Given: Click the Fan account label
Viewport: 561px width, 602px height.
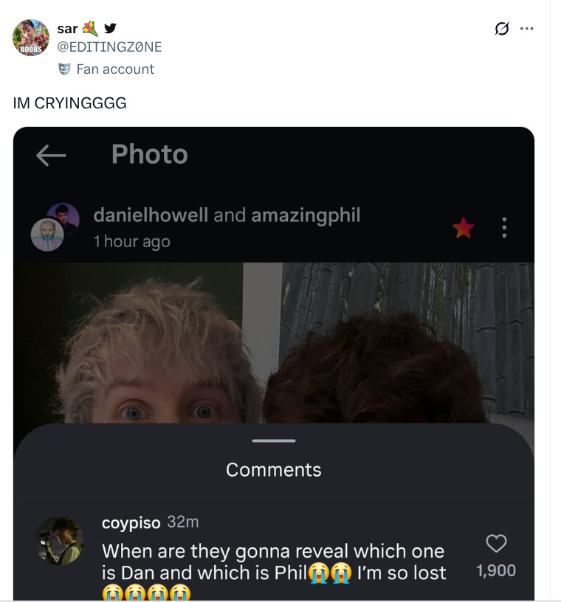Looking at the screenshot, I should (x=115, y=69).
